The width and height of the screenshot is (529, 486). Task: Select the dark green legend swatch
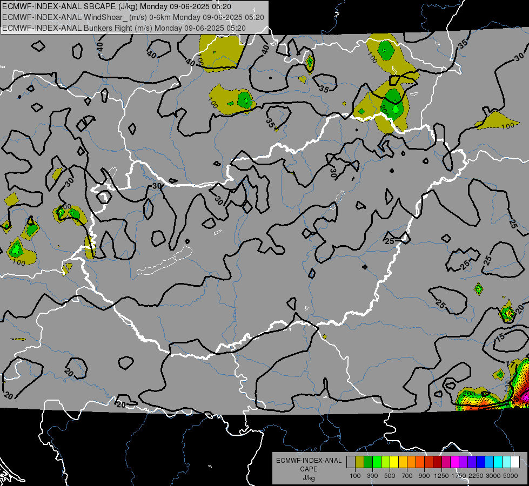pos(368,462)
